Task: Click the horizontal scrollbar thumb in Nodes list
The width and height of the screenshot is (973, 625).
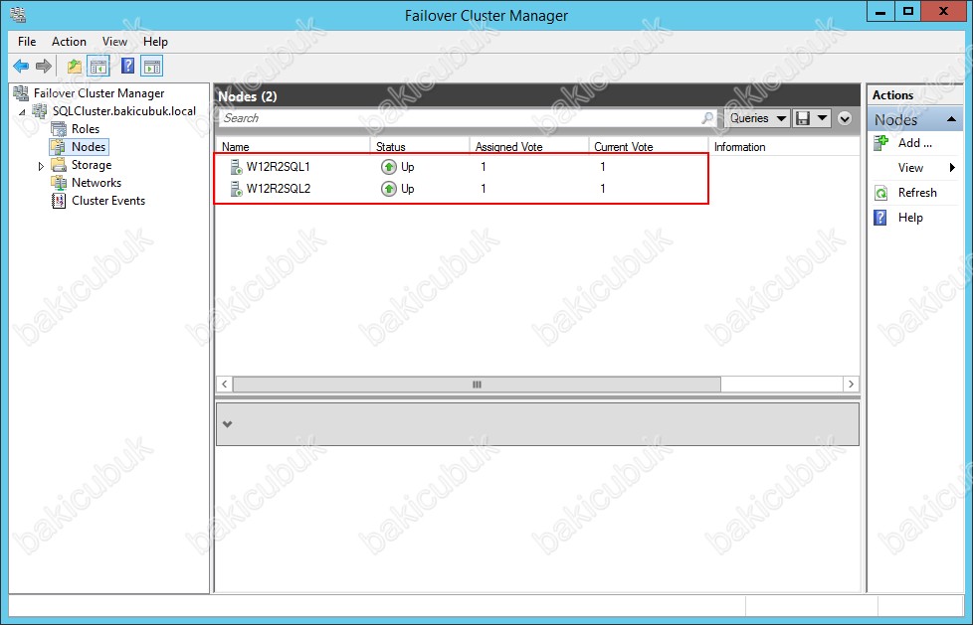Action: point(477,385)
